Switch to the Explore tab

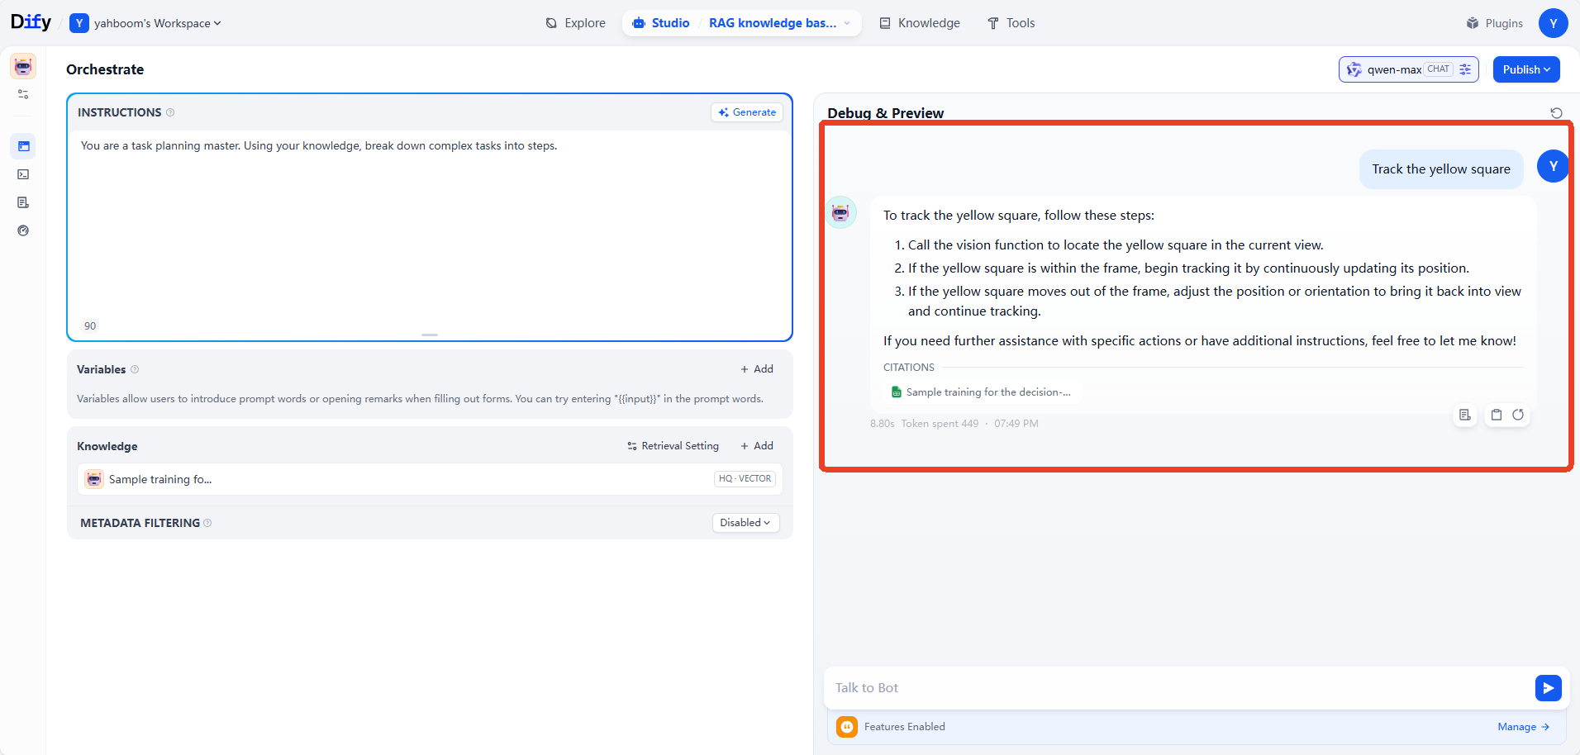coord(576,23)
